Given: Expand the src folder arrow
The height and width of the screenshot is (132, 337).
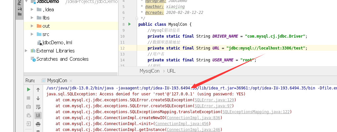Looking at the screenshot, I should [x=32, y=34].
